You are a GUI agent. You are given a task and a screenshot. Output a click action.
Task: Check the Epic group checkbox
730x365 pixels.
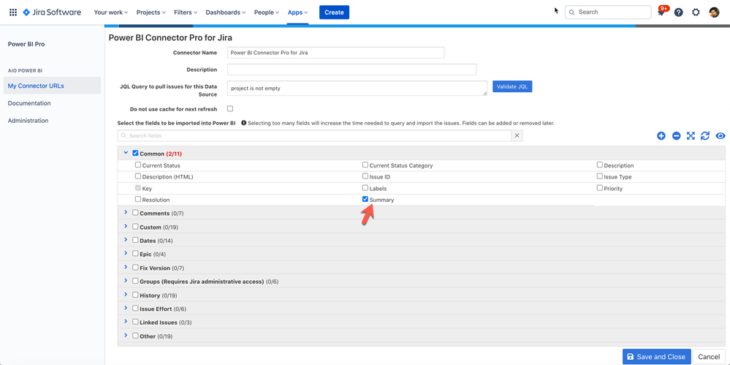135,254
